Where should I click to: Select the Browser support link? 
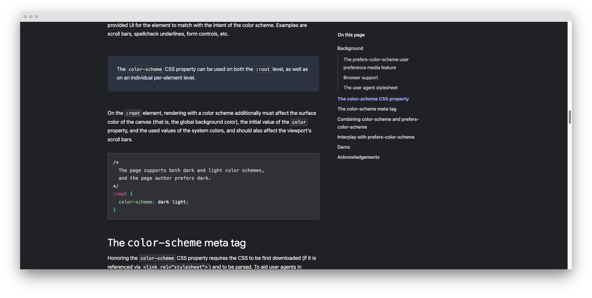(360, 78)
